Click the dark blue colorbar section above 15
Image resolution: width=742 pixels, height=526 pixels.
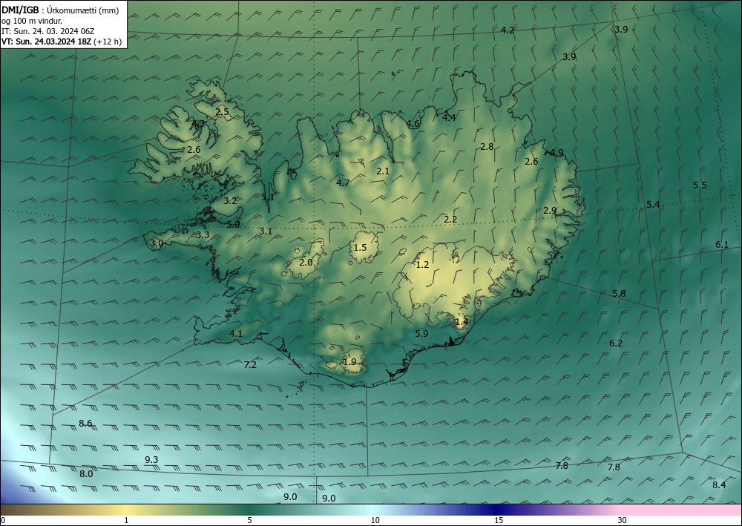point(497,510)
